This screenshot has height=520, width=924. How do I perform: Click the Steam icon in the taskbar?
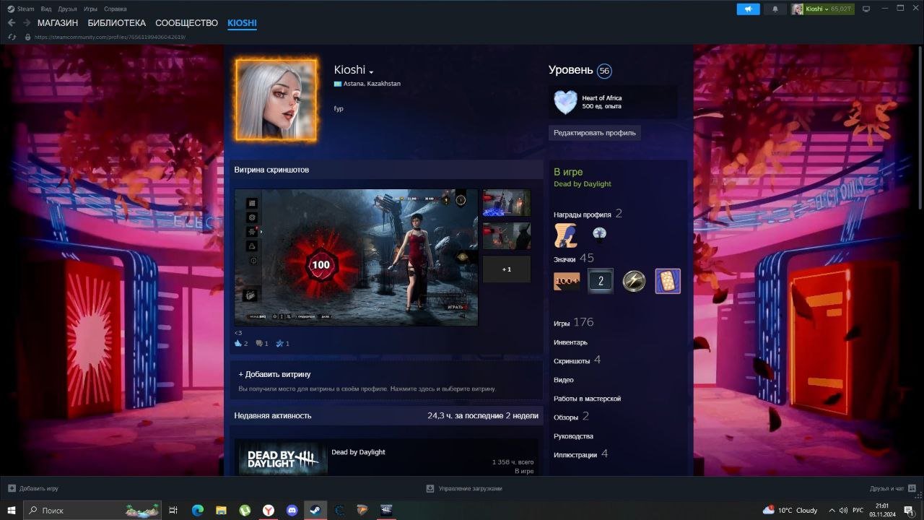[315, 510]
